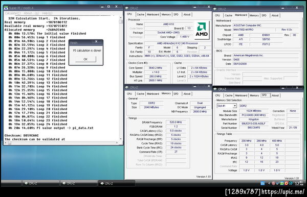Activate the third CPU-Z taskbar button

point(117,183)
